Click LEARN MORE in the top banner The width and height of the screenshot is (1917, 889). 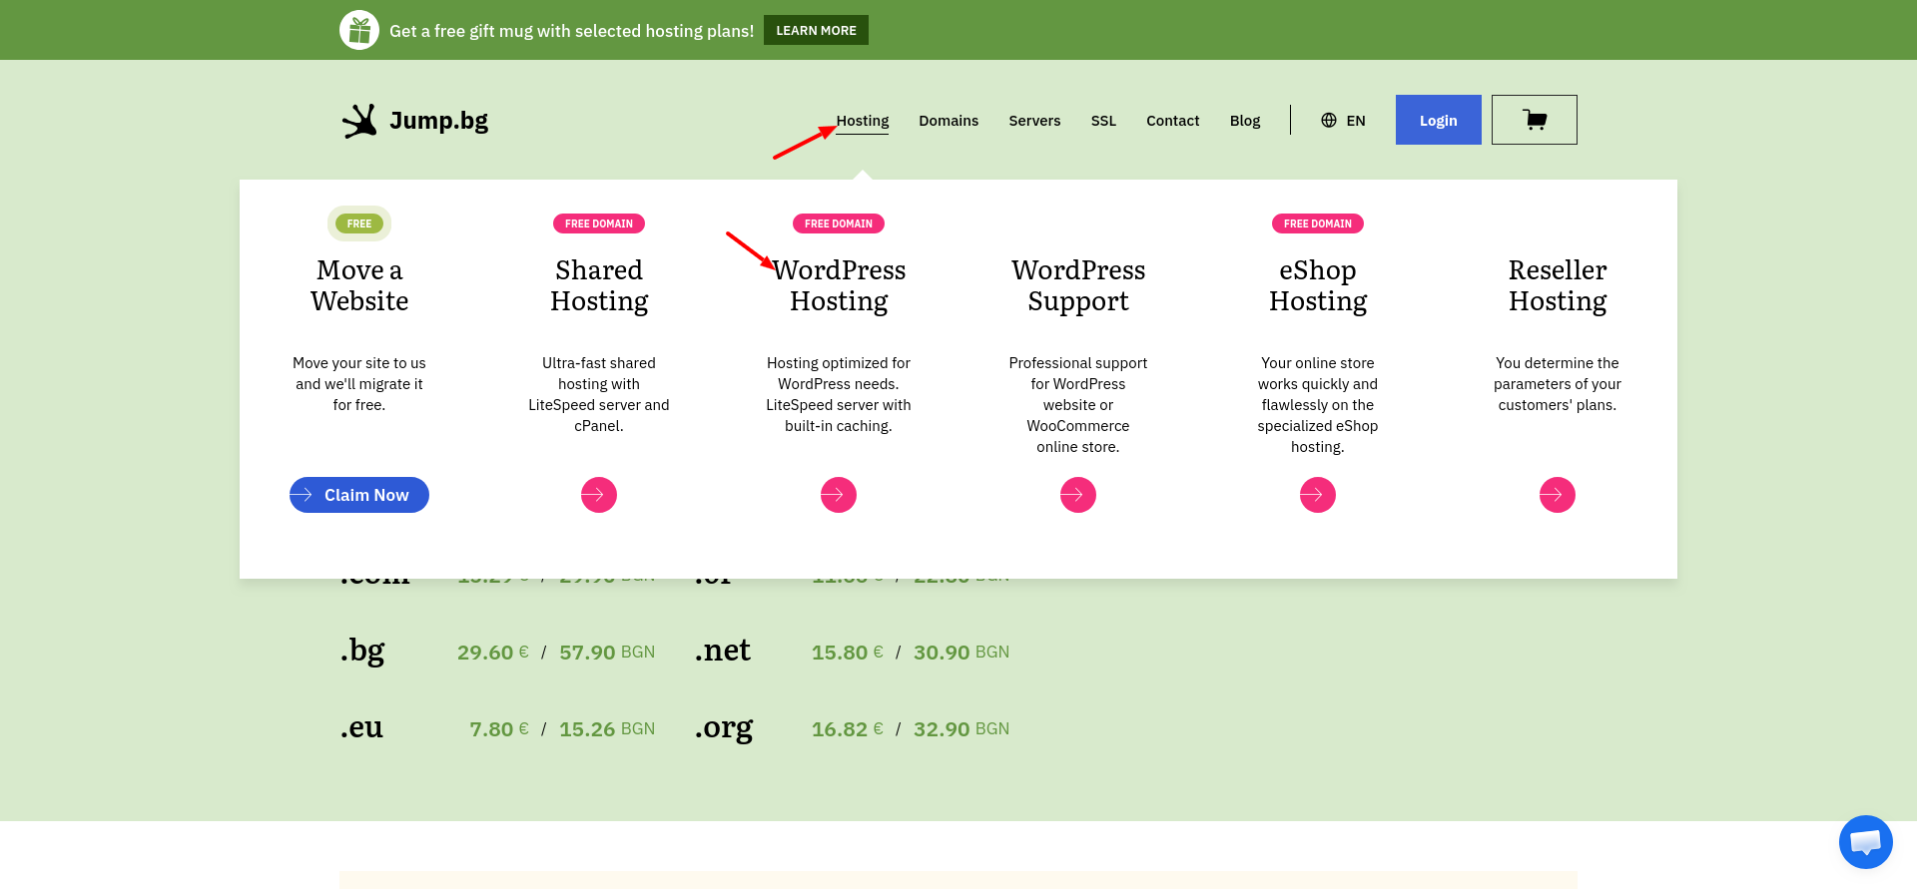pos(816,30)
